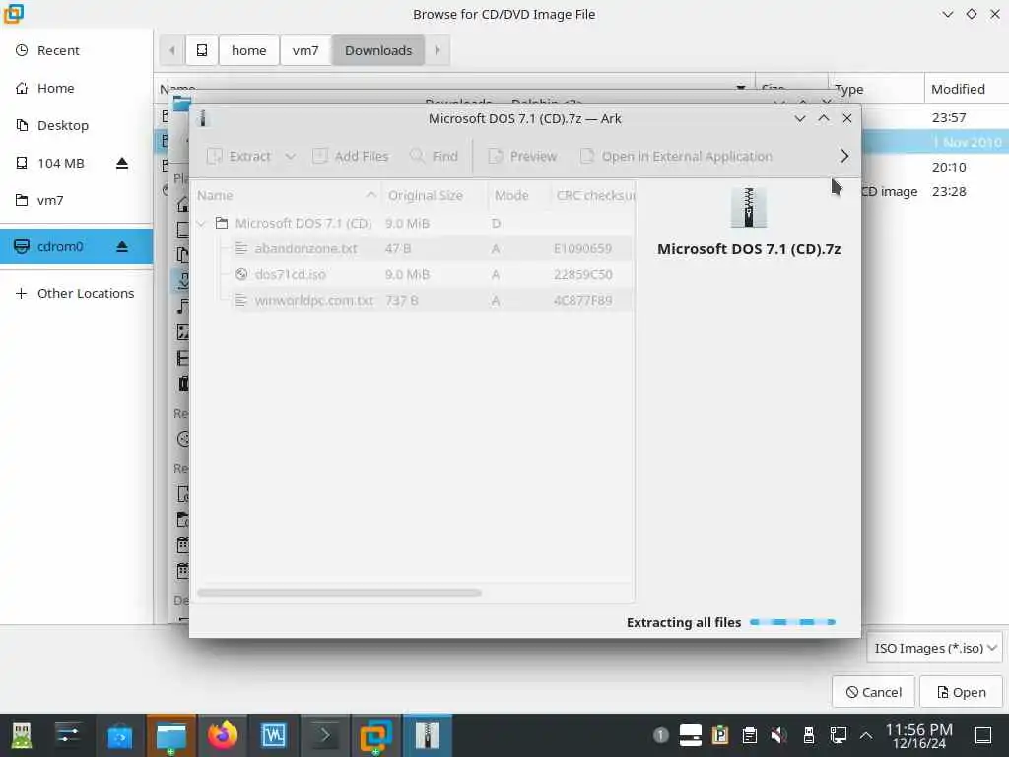This screenshot has width=1009, height=757.
Task: Click the VMware icon in dialog title bar
Action: pos(14,14)
